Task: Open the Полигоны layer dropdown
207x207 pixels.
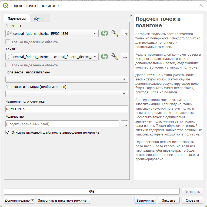Action: pos(52,33)
